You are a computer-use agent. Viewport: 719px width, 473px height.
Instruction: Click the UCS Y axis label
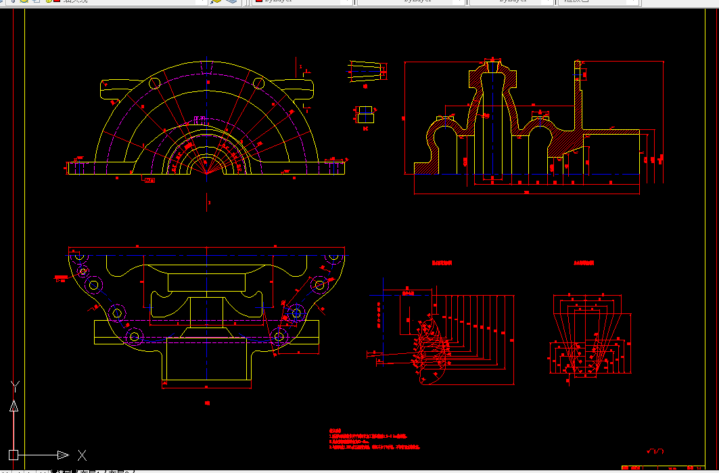coord(15,387)
